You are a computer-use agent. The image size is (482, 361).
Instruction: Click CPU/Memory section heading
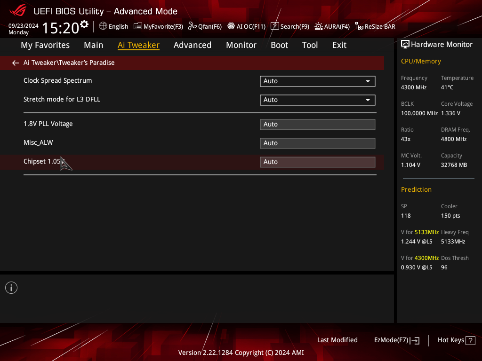tap(421, 61)
